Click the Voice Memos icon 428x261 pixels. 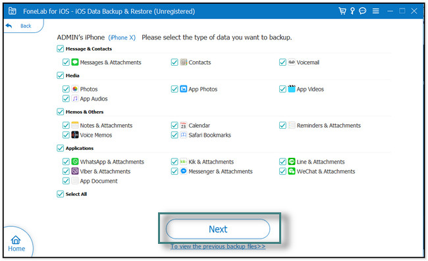[x=75, y=135]
